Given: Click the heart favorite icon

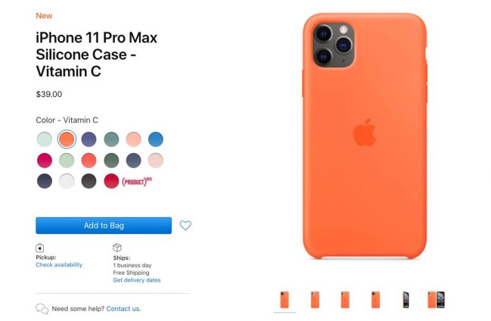Looking at the screenshot, I should pyautogui.click(x=185, y=225).
